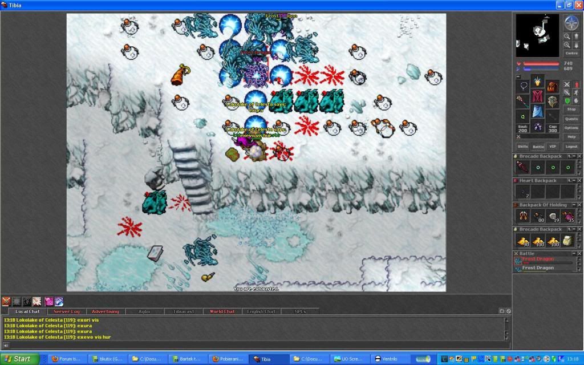Click the blue mana bar
Image resolution: width=584 pixels, height=365 pixels.
pos(541,69)
